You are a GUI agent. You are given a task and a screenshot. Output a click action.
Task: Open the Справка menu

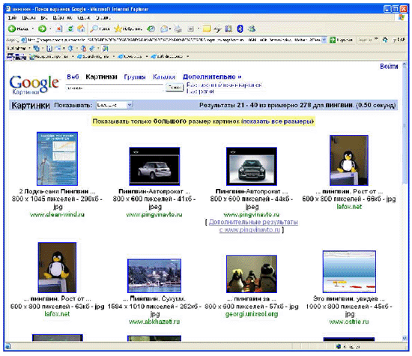tap(103, 18)
